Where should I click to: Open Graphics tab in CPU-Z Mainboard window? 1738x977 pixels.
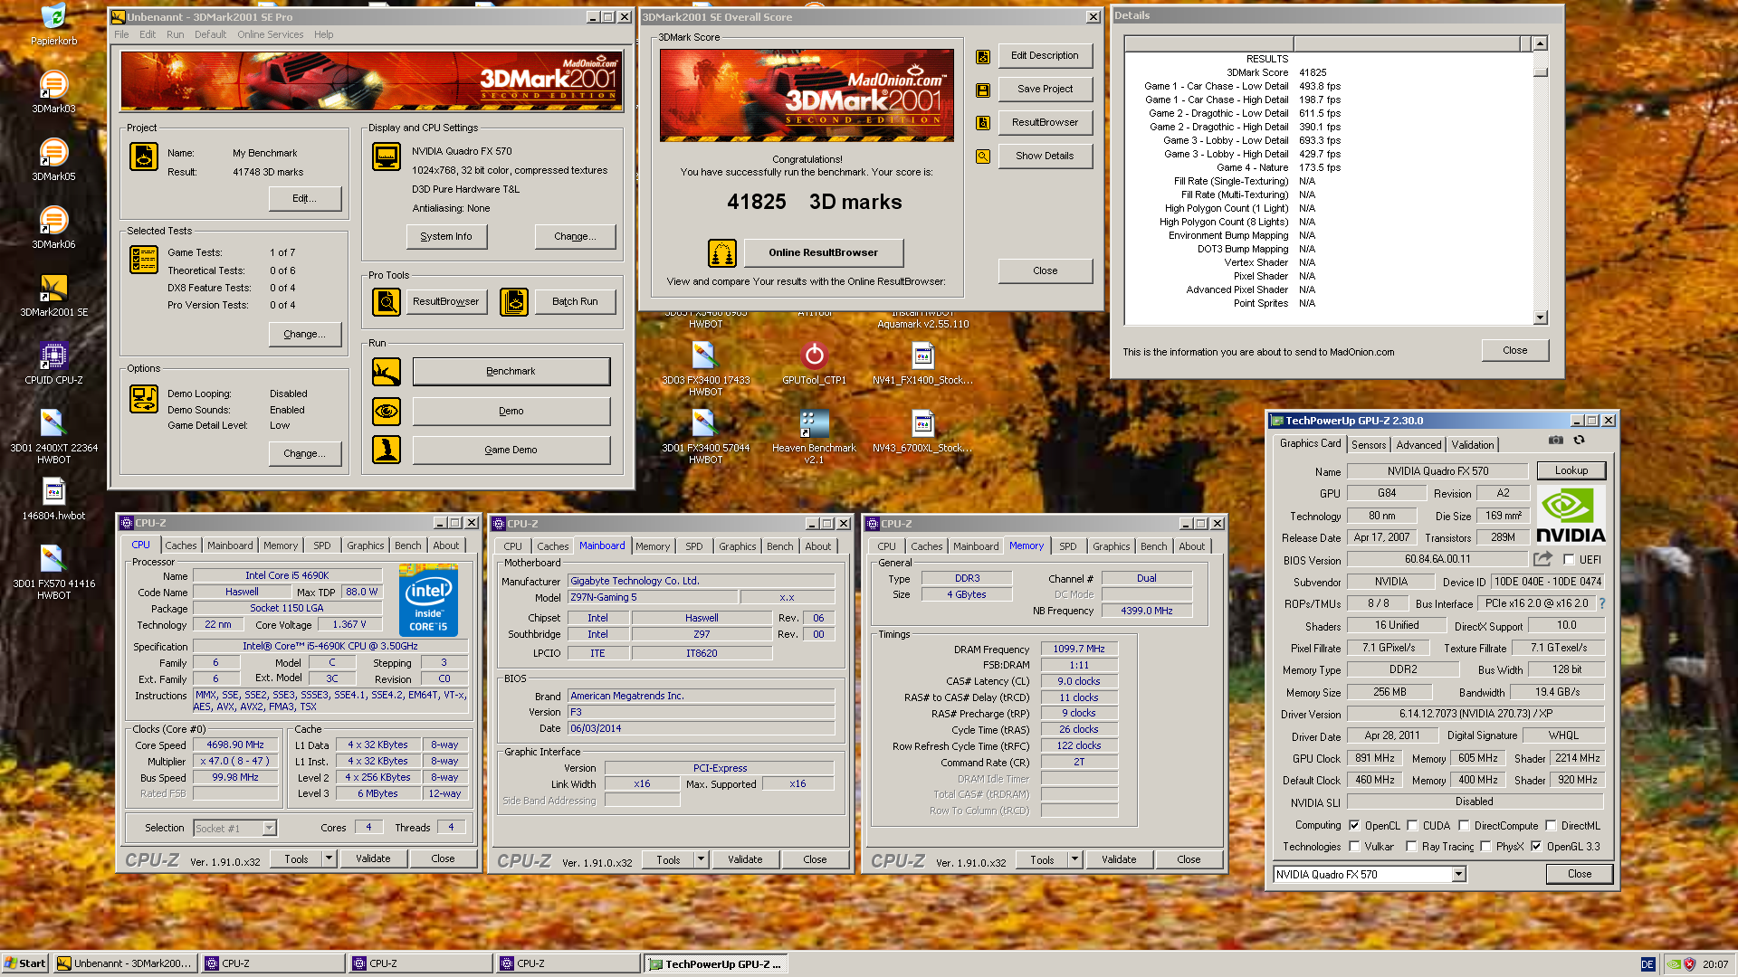[x=737, y=546]
